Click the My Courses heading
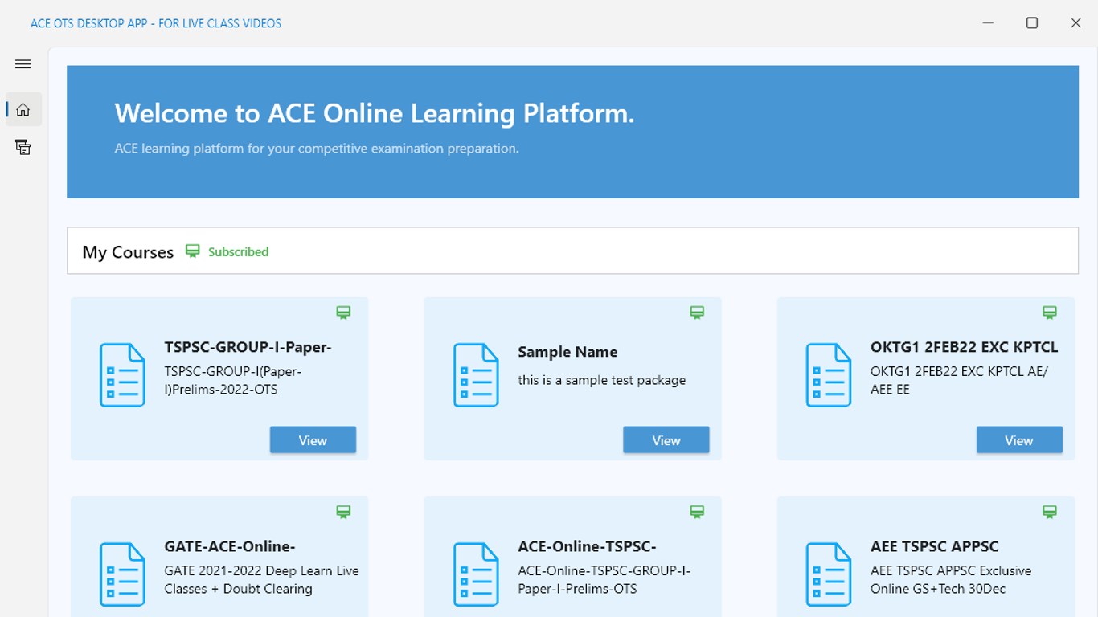1098x617 pixels. click(x=128, y=252)
